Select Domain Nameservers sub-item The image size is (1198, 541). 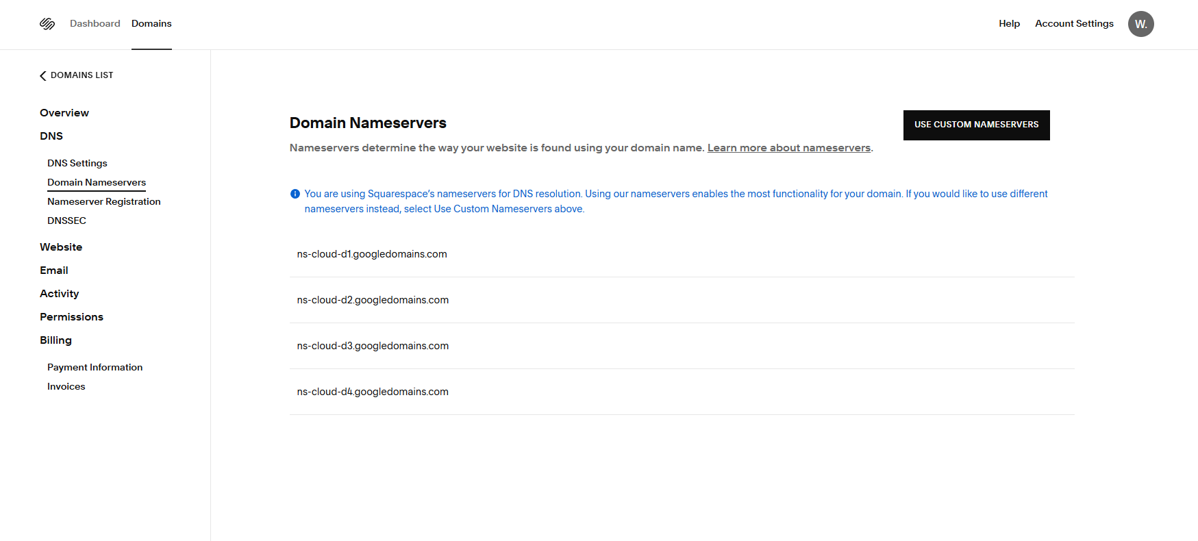point(97,182)
